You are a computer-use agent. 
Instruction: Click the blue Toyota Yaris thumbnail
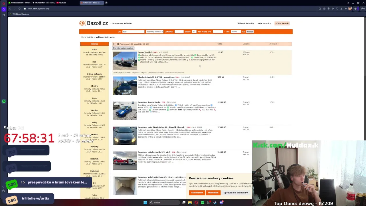[x=125, y=110]
